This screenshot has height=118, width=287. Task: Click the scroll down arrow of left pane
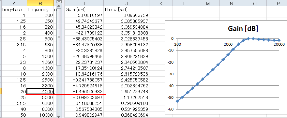(59, 117)
